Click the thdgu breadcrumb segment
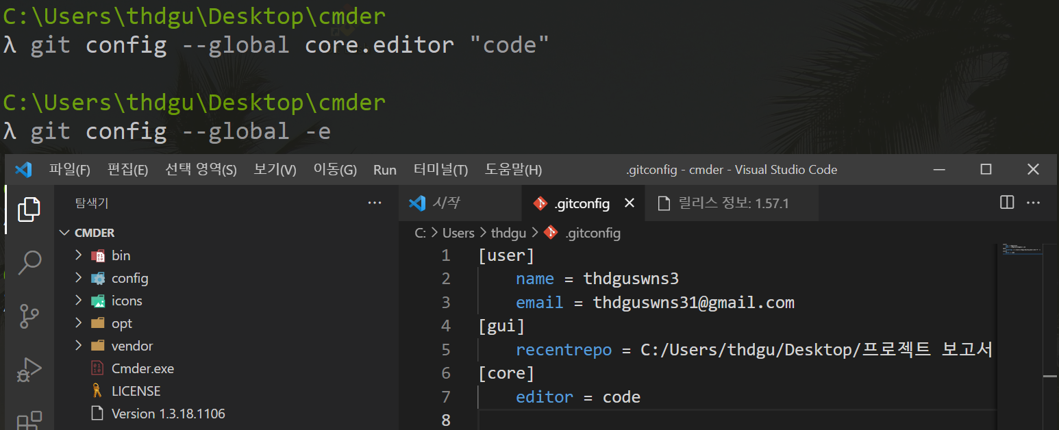Viewport: 1059px width, 430px height. click(x=508, y=233)
